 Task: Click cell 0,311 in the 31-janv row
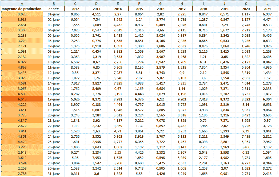(75, 174)
